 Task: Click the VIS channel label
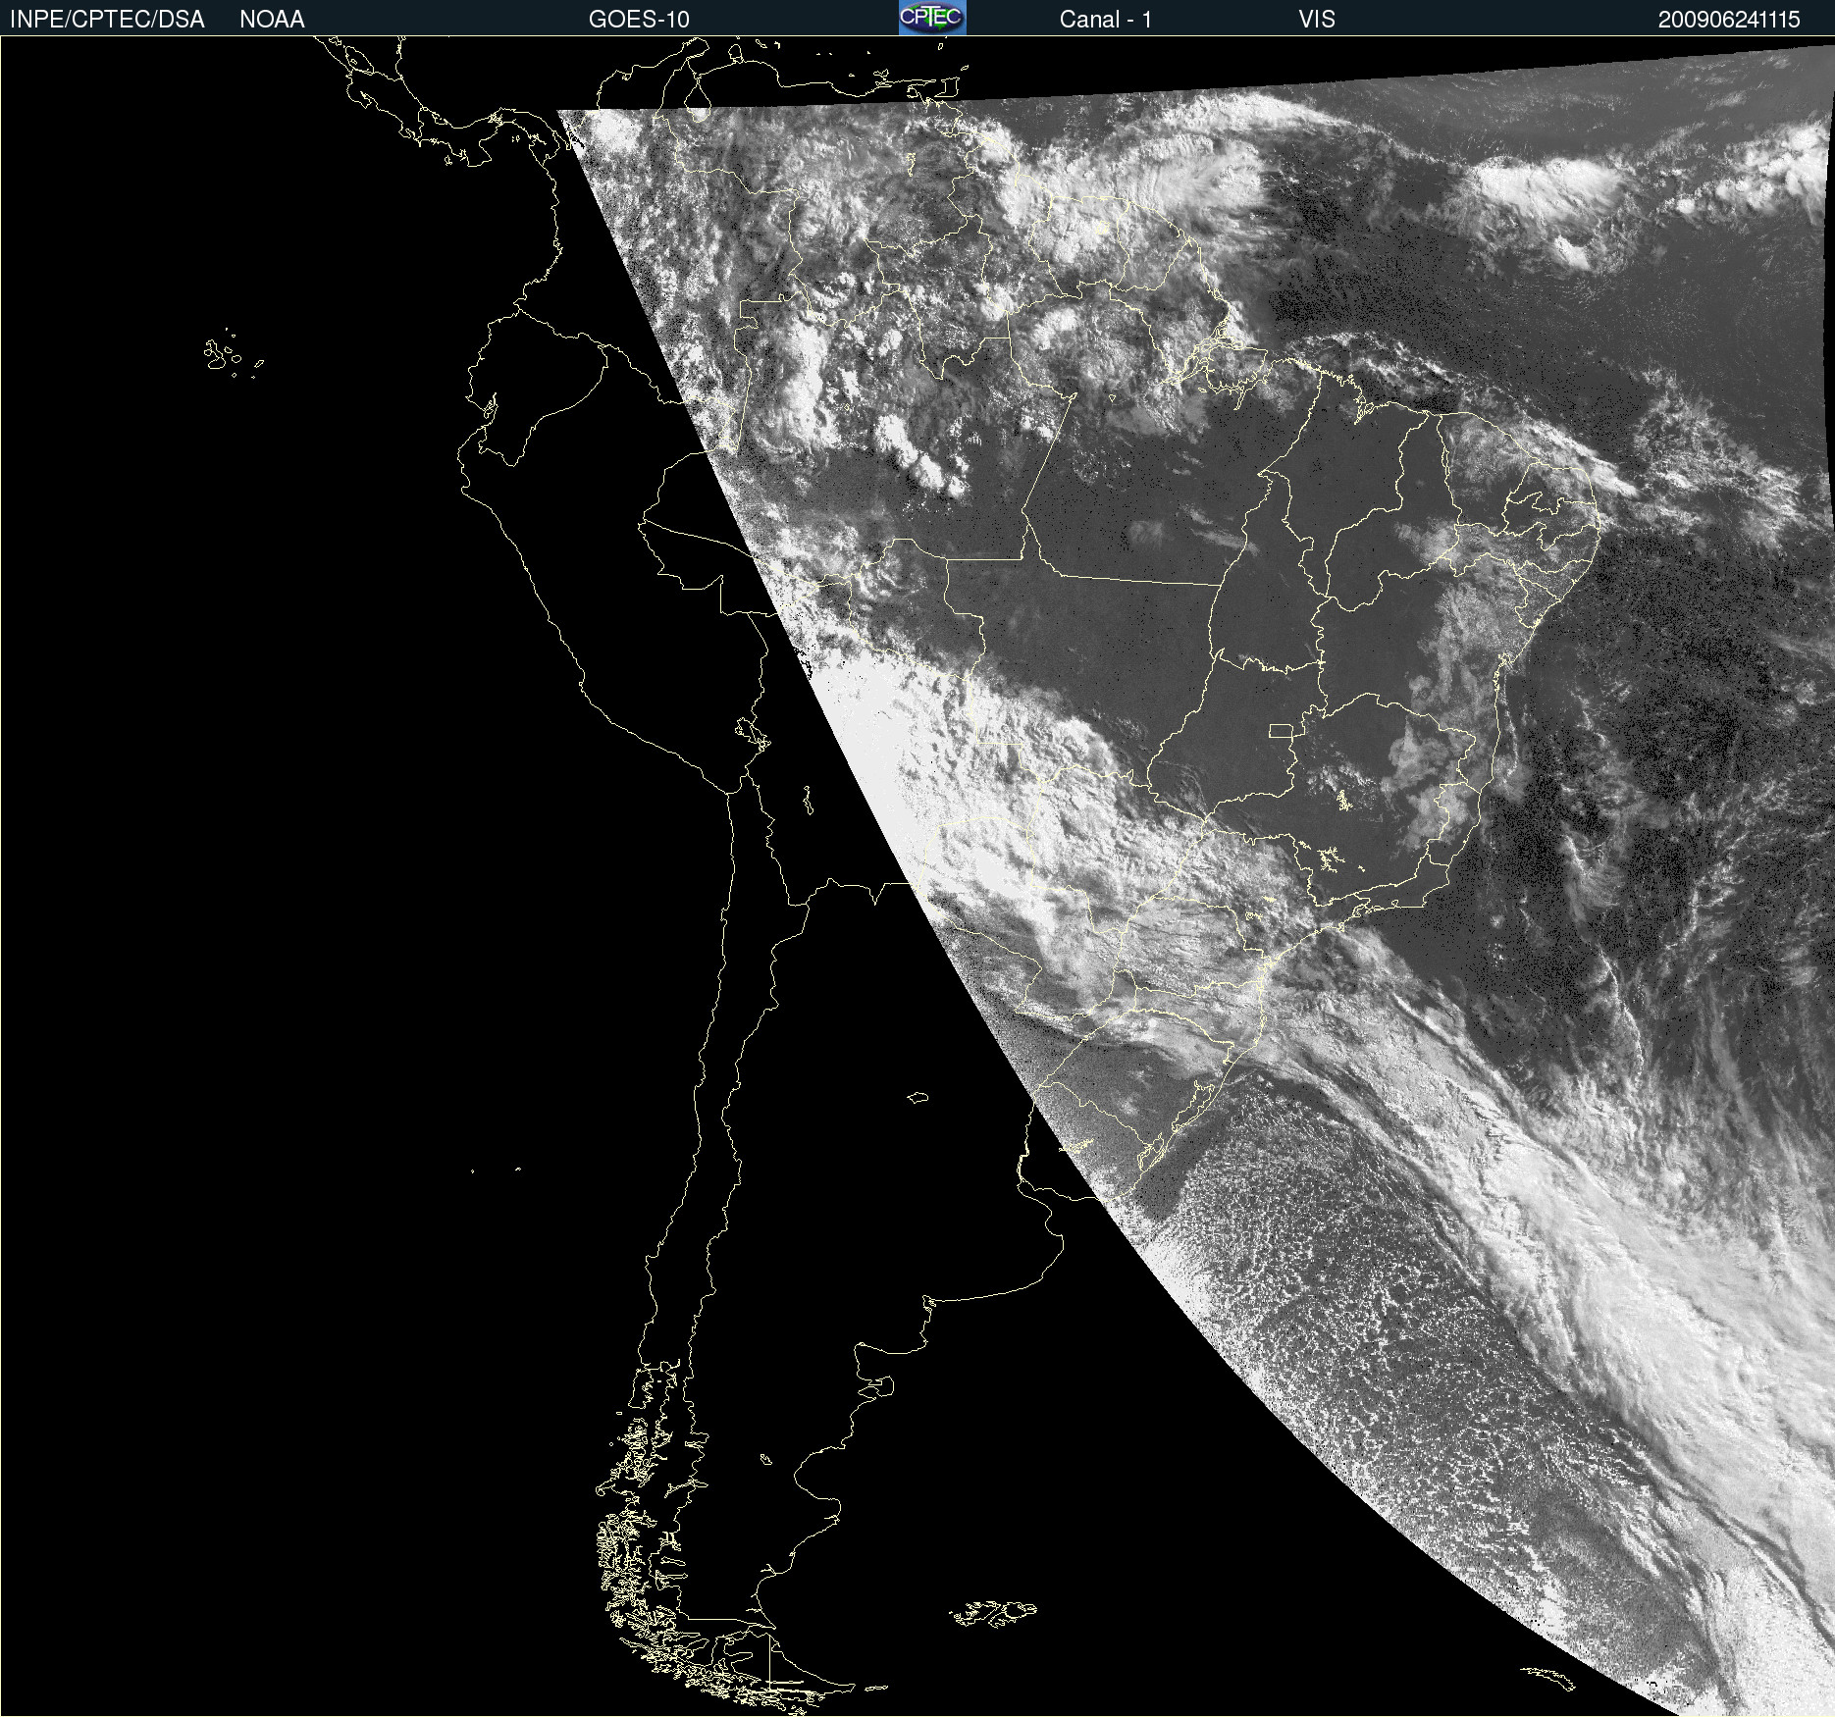point(1317,20)
